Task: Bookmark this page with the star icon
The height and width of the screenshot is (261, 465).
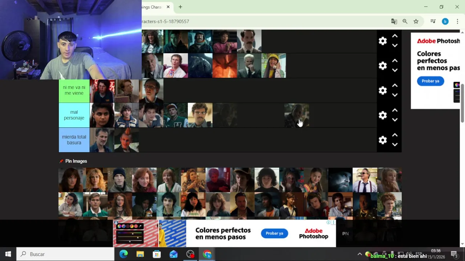Action: tap(416, 21)
